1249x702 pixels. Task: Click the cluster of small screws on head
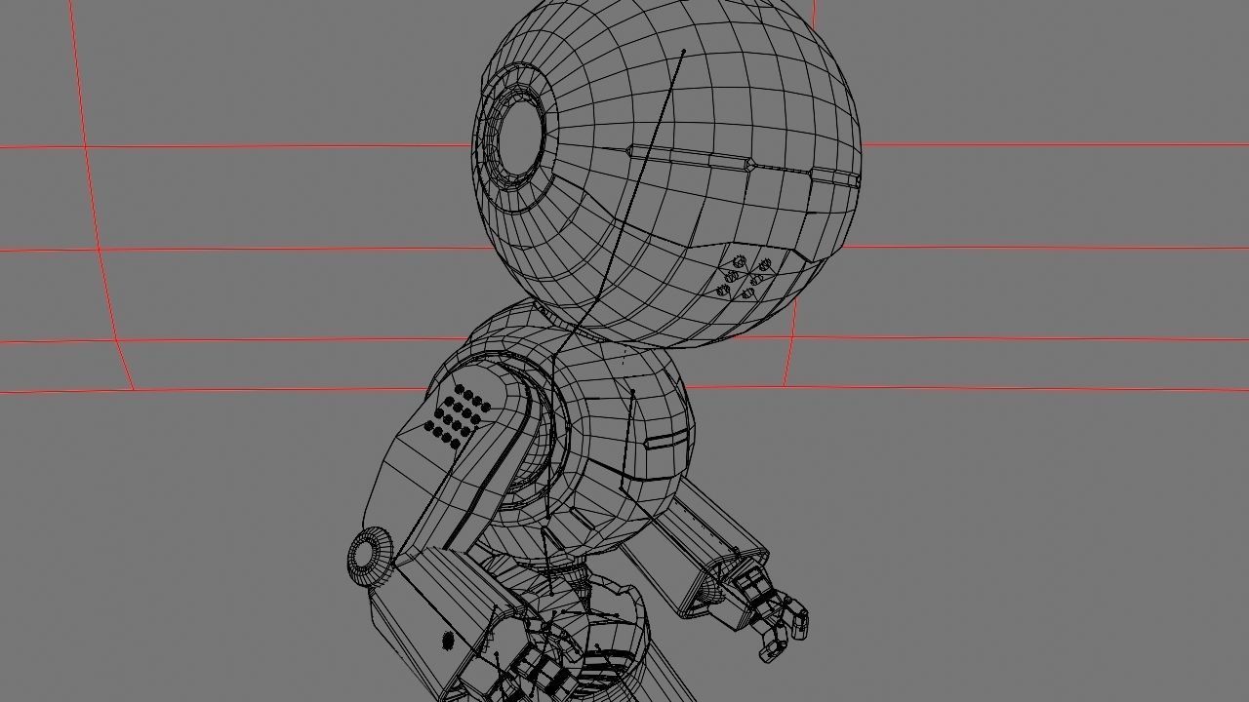point(744,278)
